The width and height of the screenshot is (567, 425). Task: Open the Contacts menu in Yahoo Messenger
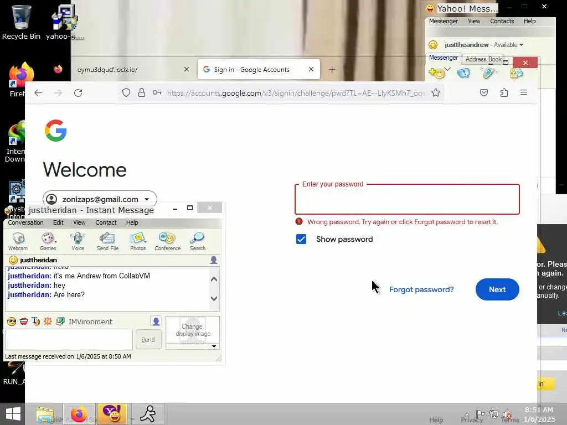tap(502, 21)
